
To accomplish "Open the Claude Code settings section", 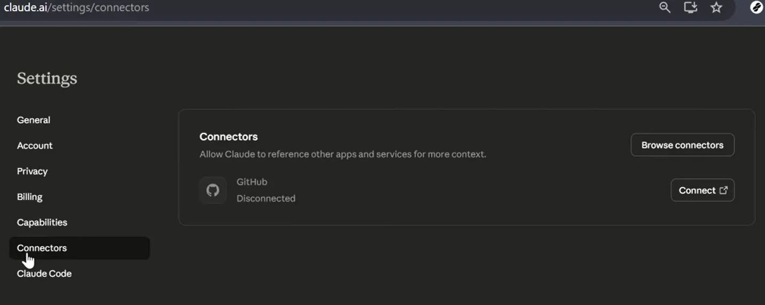I will 44,274.
